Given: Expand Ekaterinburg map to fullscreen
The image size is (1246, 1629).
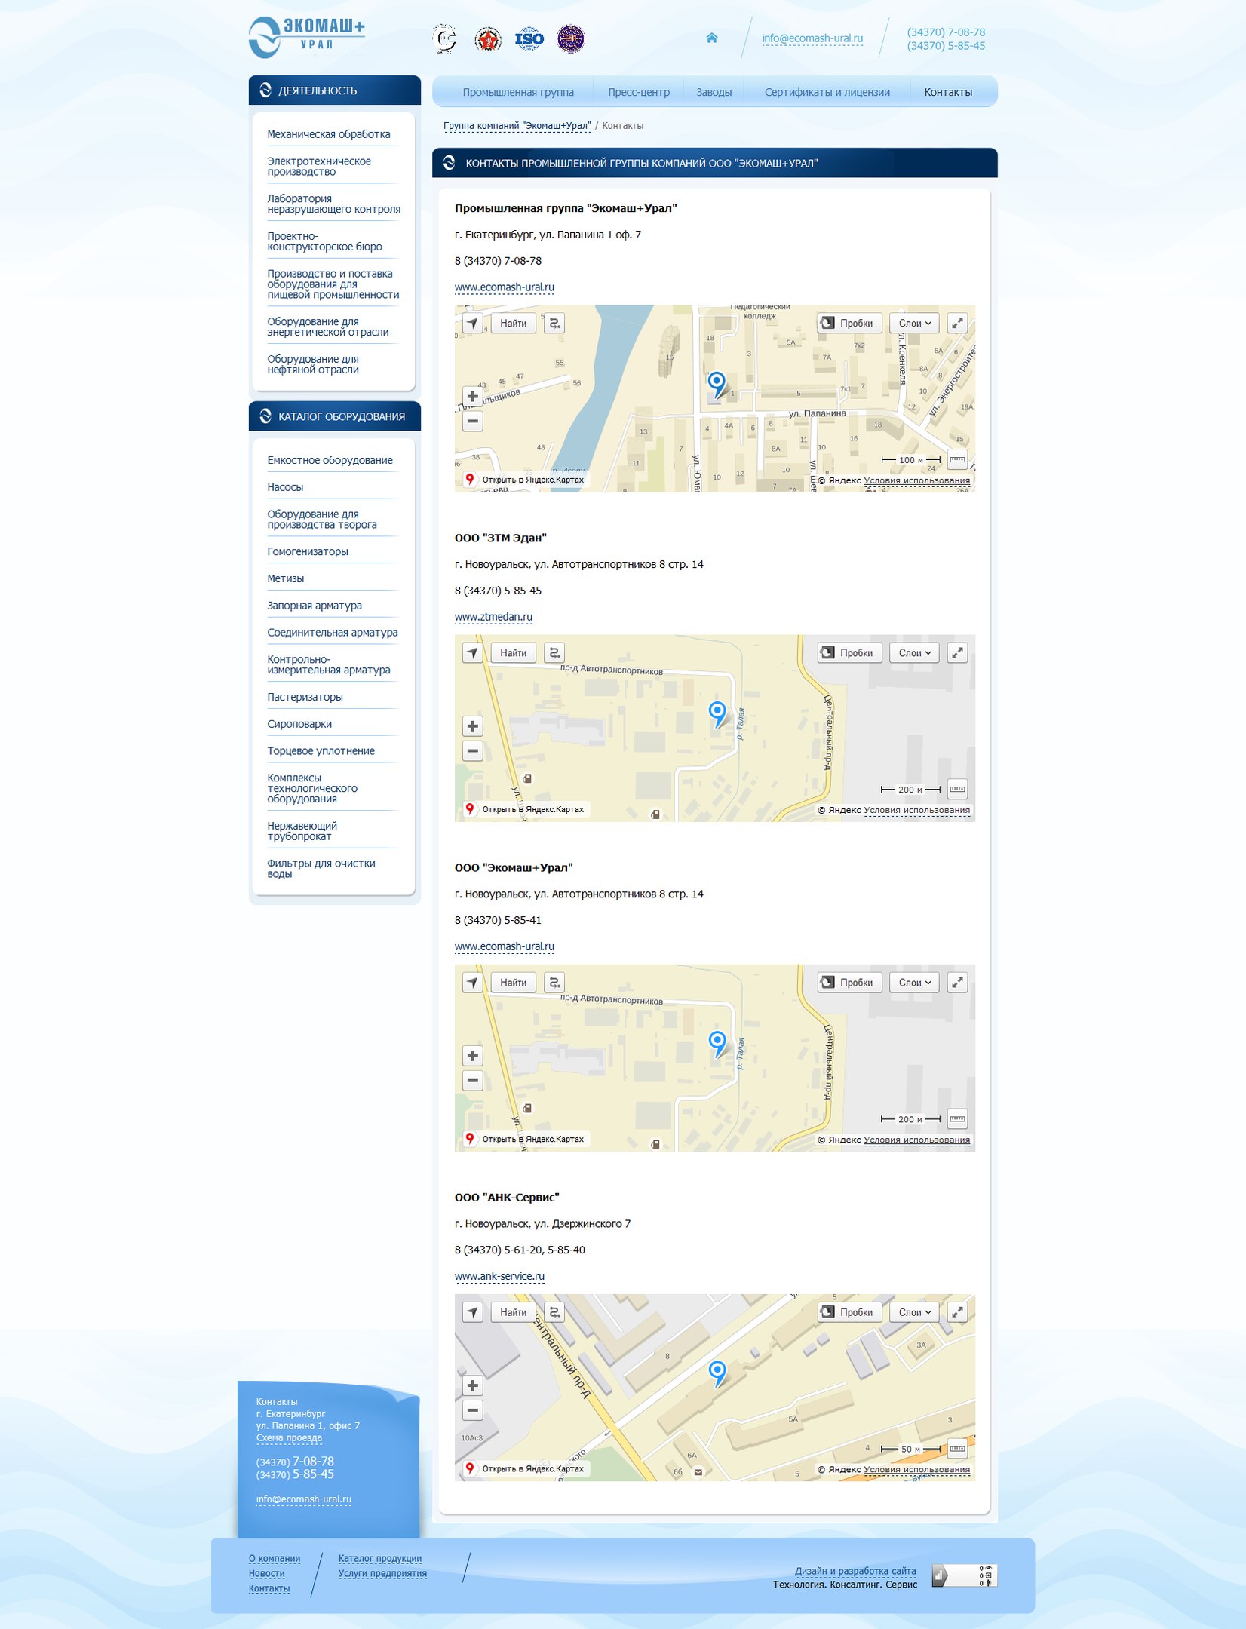Looking at the screenshot, I should click(x=957, y=323).
